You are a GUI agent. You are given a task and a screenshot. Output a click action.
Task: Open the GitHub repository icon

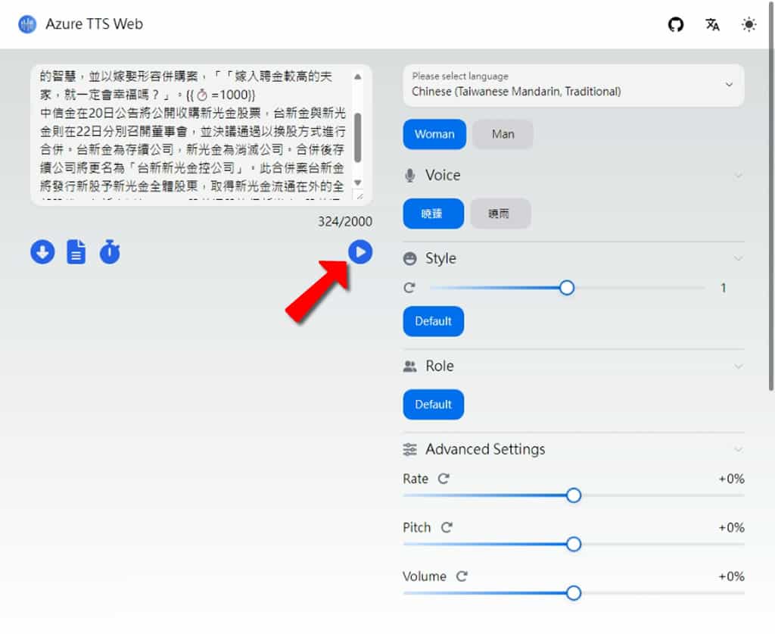coord(676,24)
